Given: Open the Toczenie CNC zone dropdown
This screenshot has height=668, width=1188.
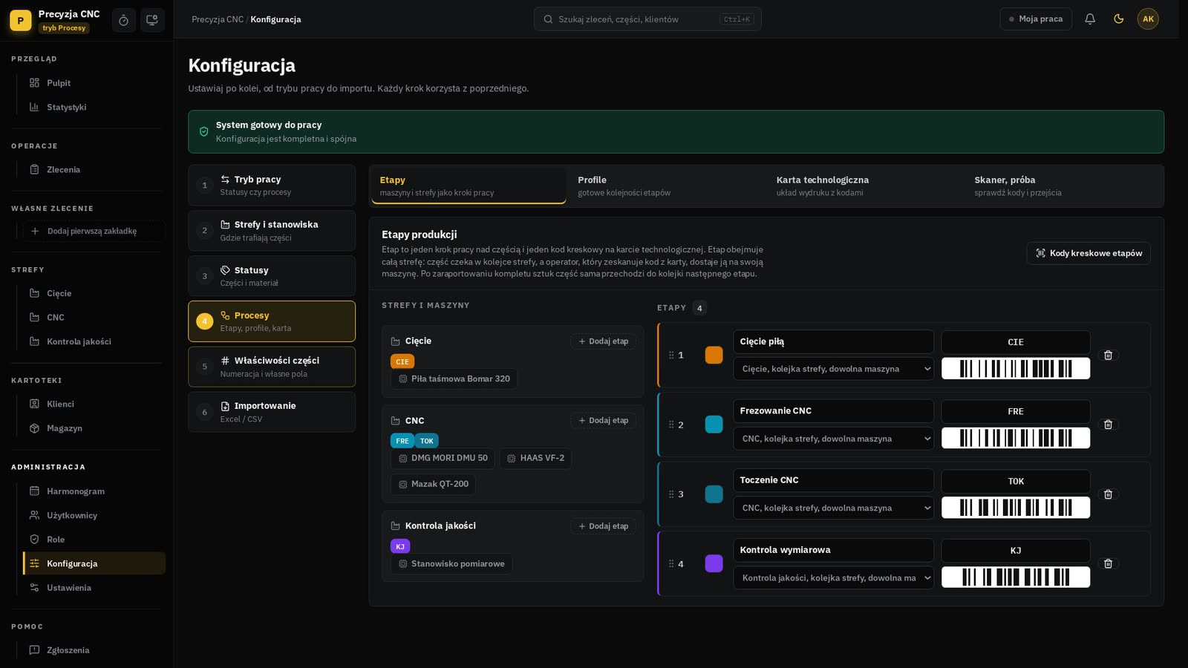Looking at the screenshot, I should coord(833,508).
